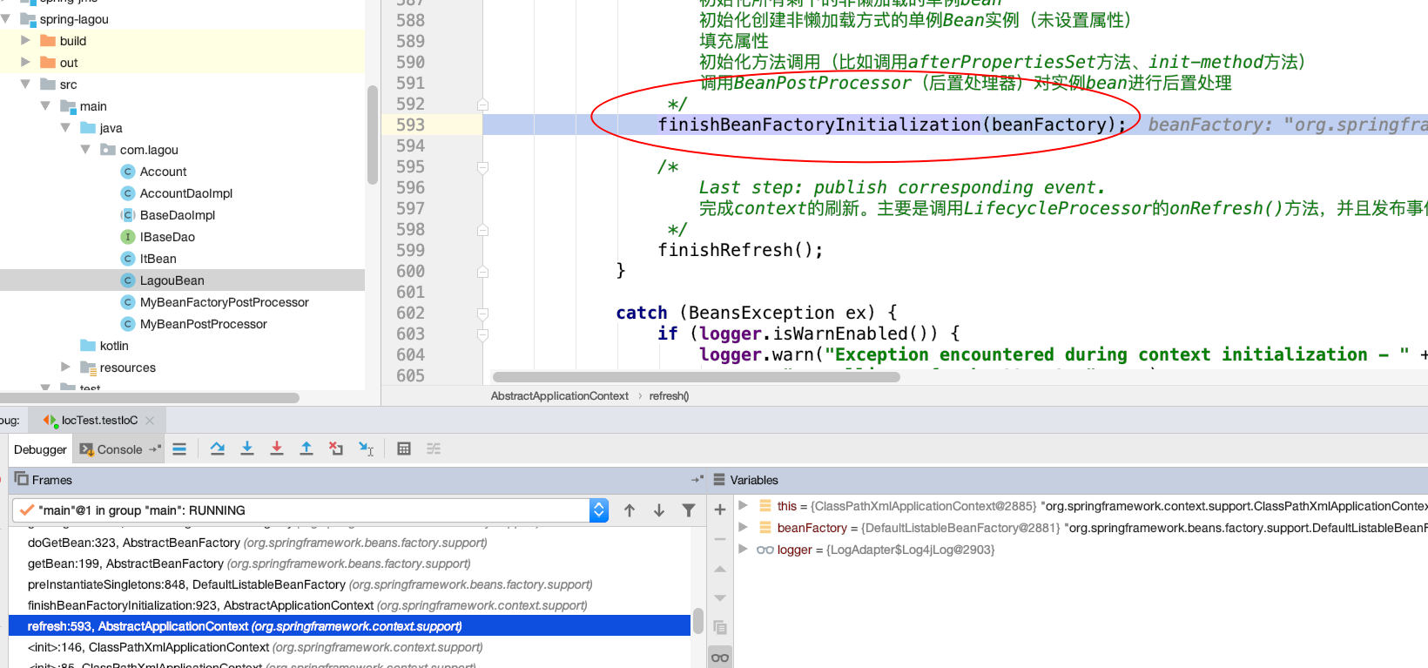Click the gutter line number 593
This screenshot has width=1428, height=668.
coord(410,125)
